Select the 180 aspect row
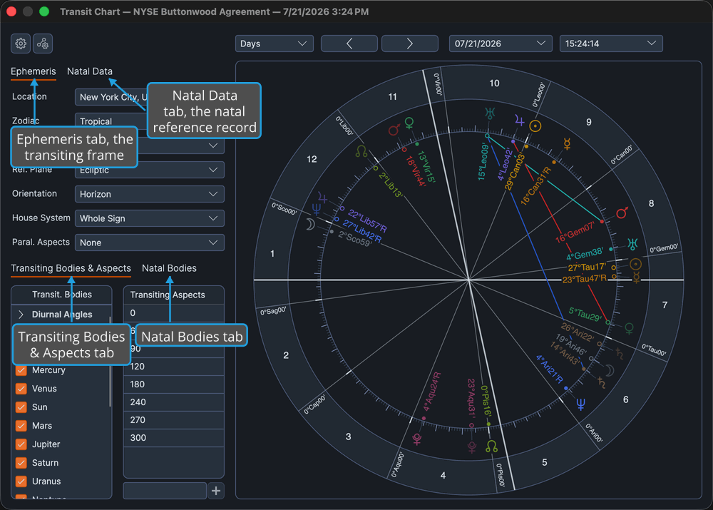713x510 pixels. tap(174, 384)
